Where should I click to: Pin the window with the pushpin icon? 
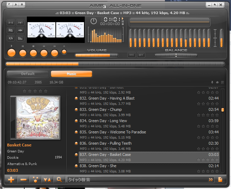pyautogui.click(x=215, y=5)
